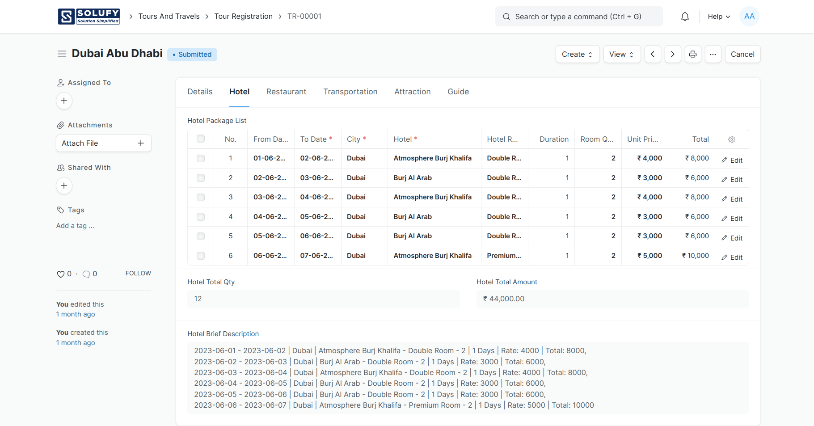The image size is (814, 426).
Task: Edit row 5 hotel entry
Action: click(x=732, y=238)
